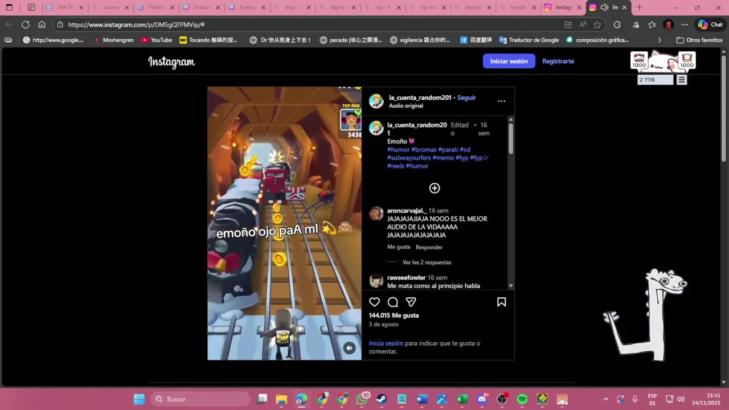Open the Regístrate link
This screenshot has width=729, height=410.
coord(558,61)
